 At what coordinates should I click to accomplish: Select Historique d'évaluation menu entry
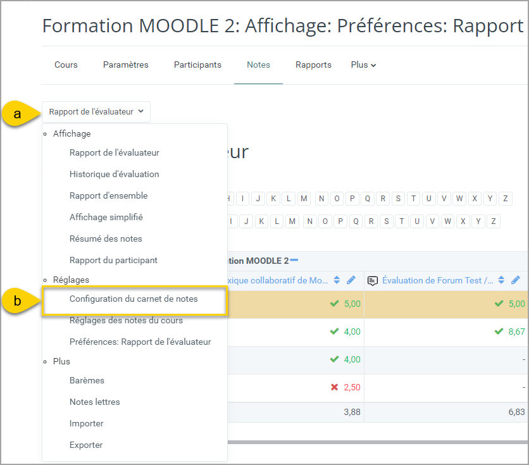coord(115,175)
